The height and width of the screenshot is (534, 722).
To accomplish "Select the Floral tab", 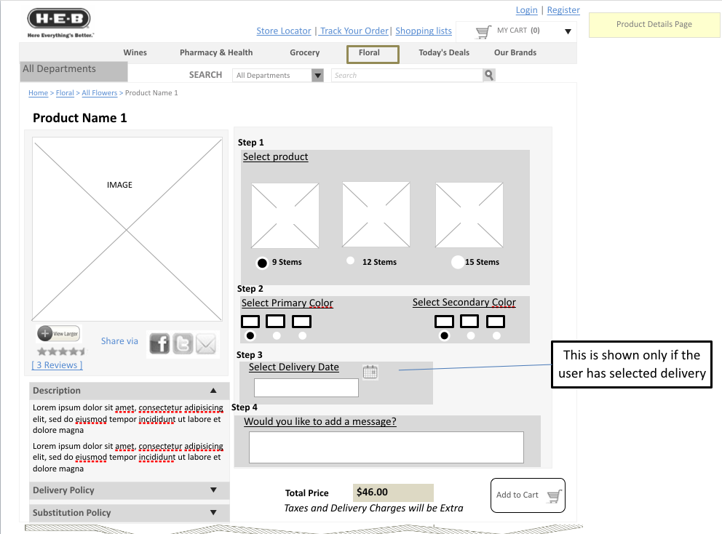I will coord(373,54).
